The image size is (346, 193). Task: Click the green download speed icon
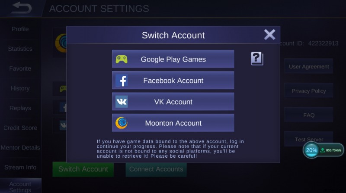click(x=322, y=150)
